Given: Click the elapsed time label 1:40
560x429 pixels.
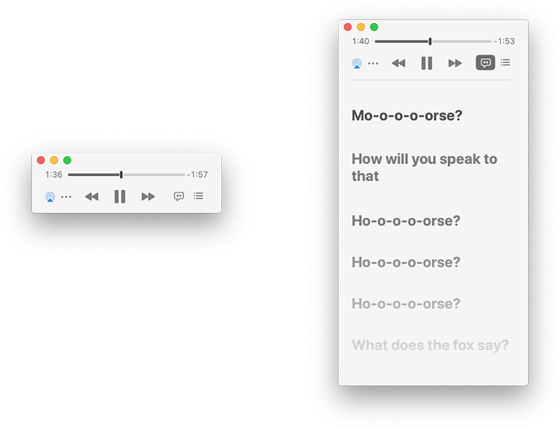Looking at the screenshot, I should pos(360,41).
